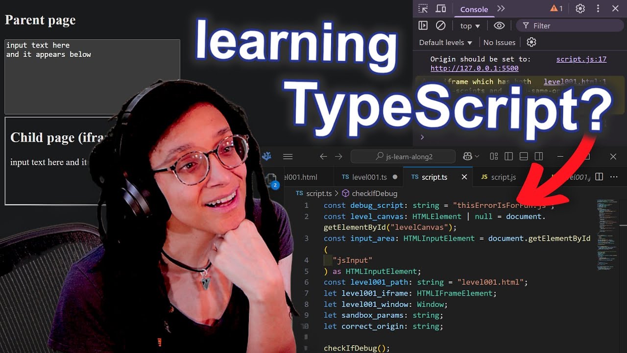Close the DevTools panel

[x=616, y=8]
